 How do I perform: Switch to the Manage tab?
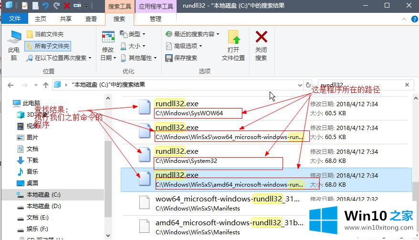point(156,19)
